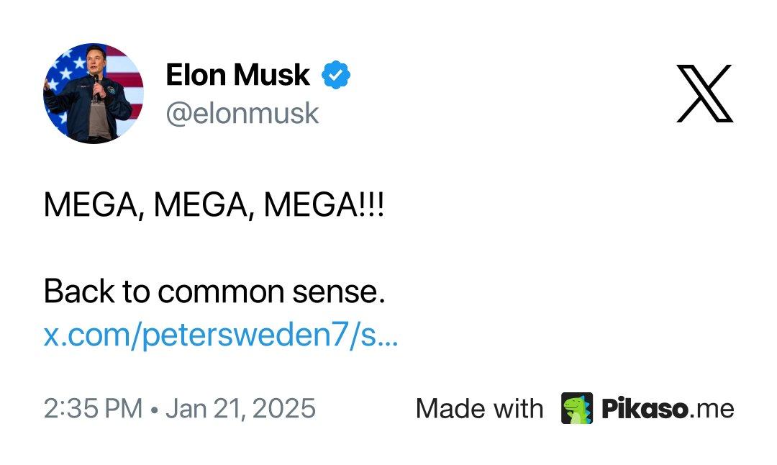This screenshot has height=465, width=777.
Task: Click the ".me" suffix of Pikaso.me
Action: pos(712,408)
